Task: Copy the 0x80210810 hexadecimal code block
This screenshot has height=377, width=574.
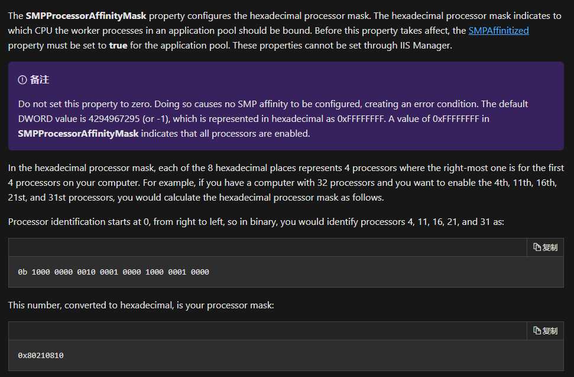Action: (x=545, y=331)
